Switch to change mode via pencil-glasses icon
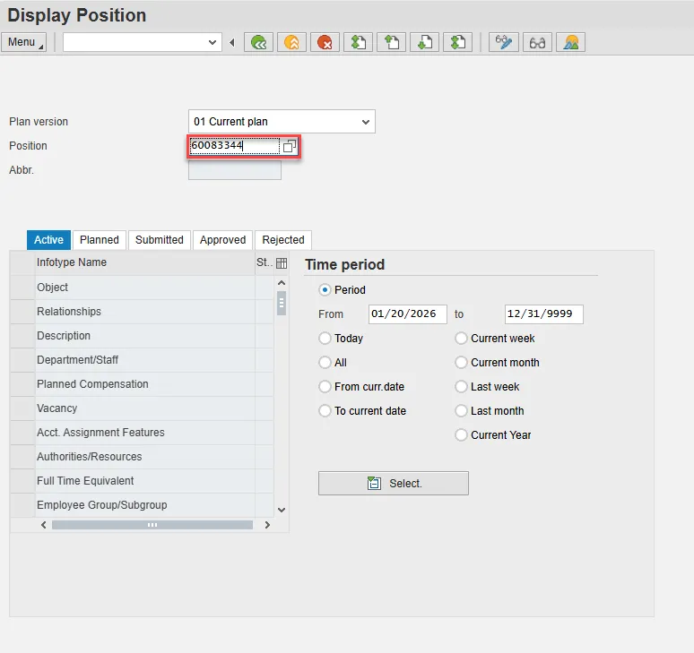This screenshot has width=694, height=653. tap(504, 42)
